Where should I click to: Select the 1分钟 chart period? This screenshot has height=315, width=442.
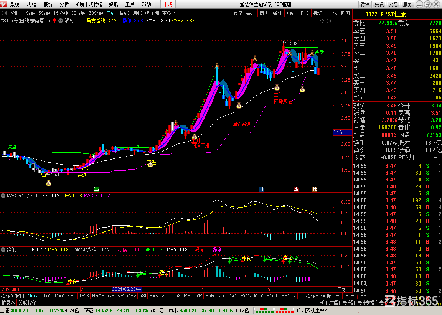click(29, 13)
